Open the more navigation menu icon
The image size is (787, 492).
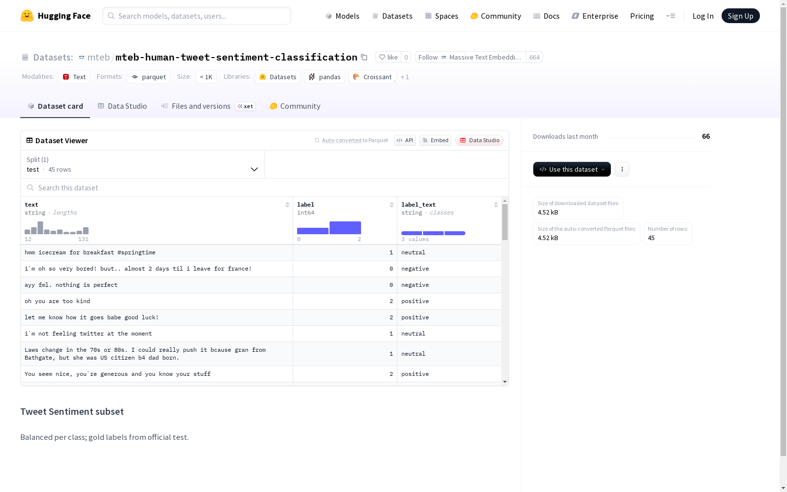coord(670,16)
